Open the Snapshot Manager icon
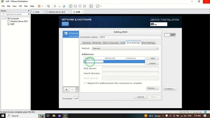This screenshot has width=210, height=118. point(64,6)
